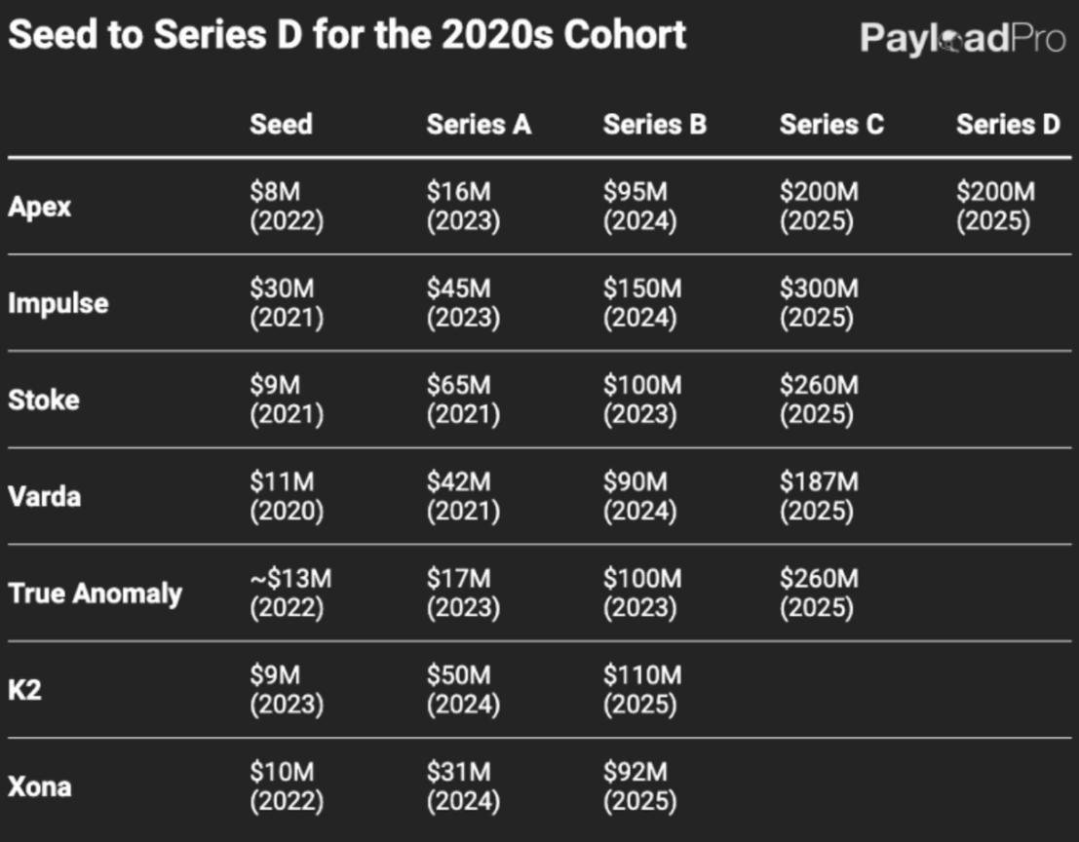Click the Stoke row label
The width and height of the screenshot is (1079, 842).
pyautogui.click(x=43, y=400)
